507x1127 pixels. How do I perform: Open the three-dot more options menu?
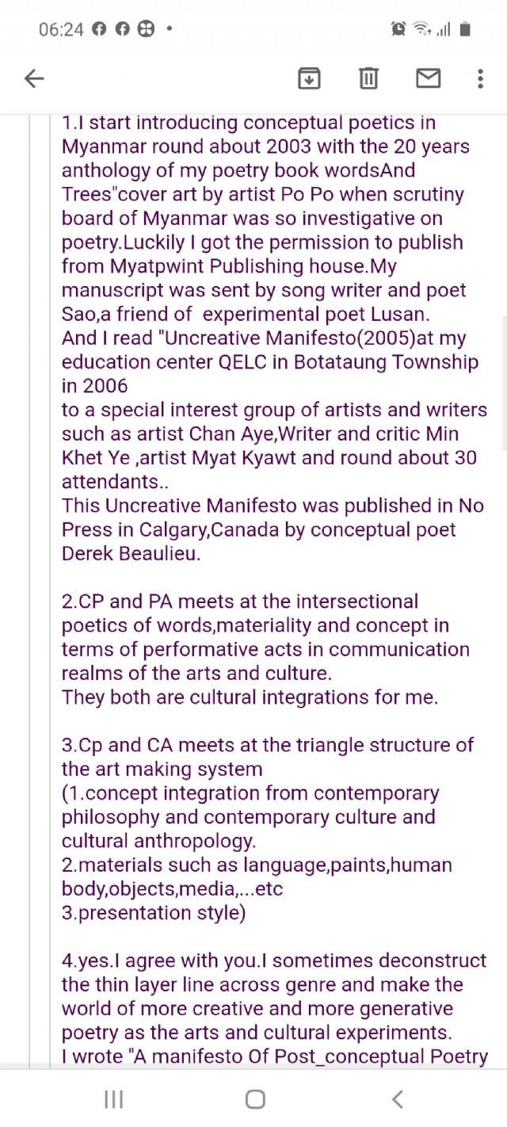tap(480, 78)
